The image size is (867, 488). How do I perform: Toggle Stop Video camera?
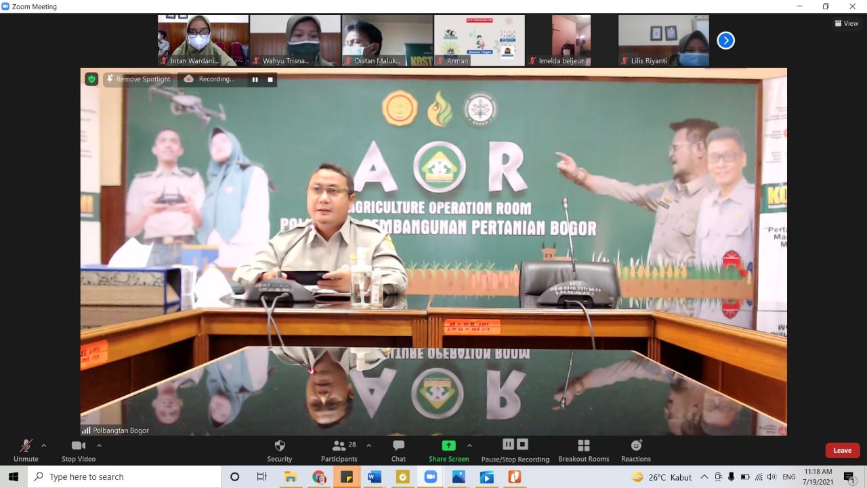79,450
